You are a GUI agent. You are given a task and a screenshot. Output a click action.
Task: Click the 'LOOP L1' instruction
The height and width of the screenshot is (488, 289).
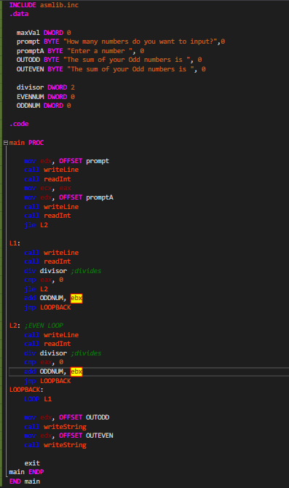[38, 399]
